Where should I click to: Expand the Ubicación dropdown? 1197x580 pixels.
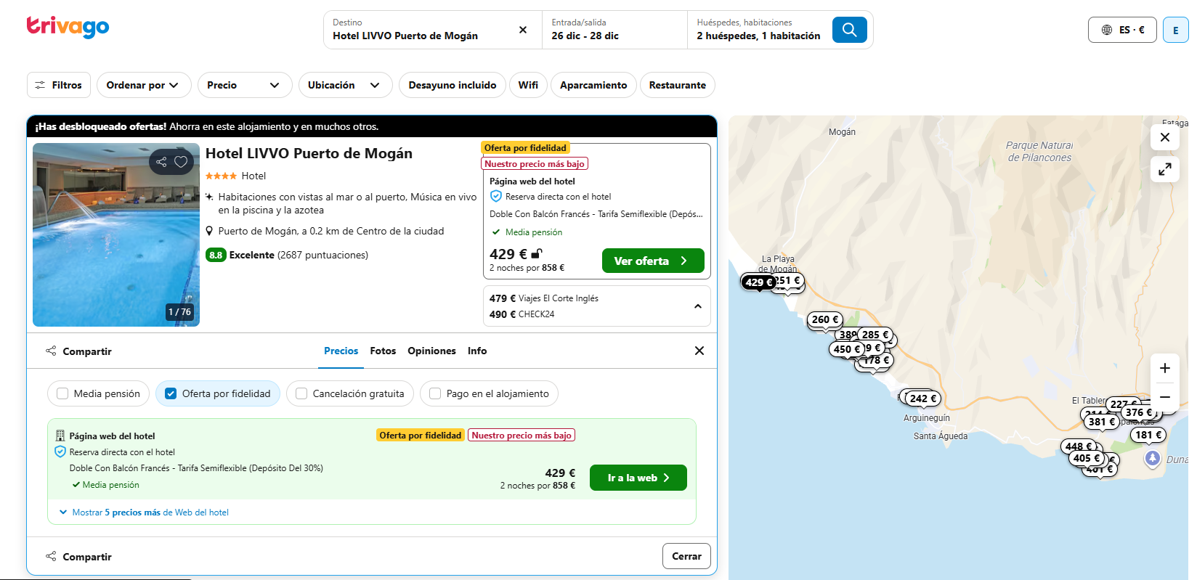coord(345,85)
